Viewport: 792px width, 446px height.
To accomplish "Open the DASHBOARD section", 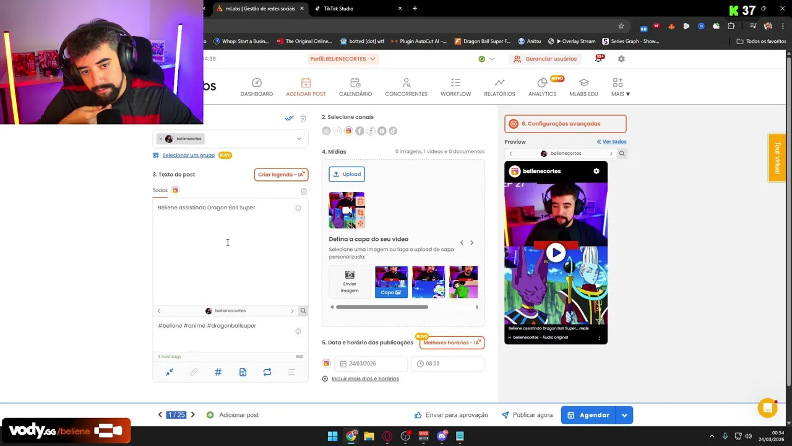I will [256, 87].
